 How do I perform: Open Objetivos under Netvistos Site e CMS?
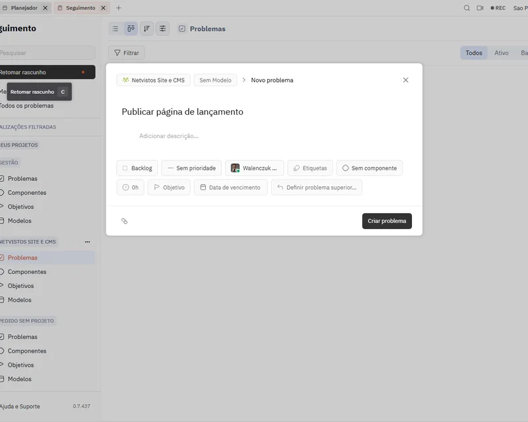coord(21,286)
